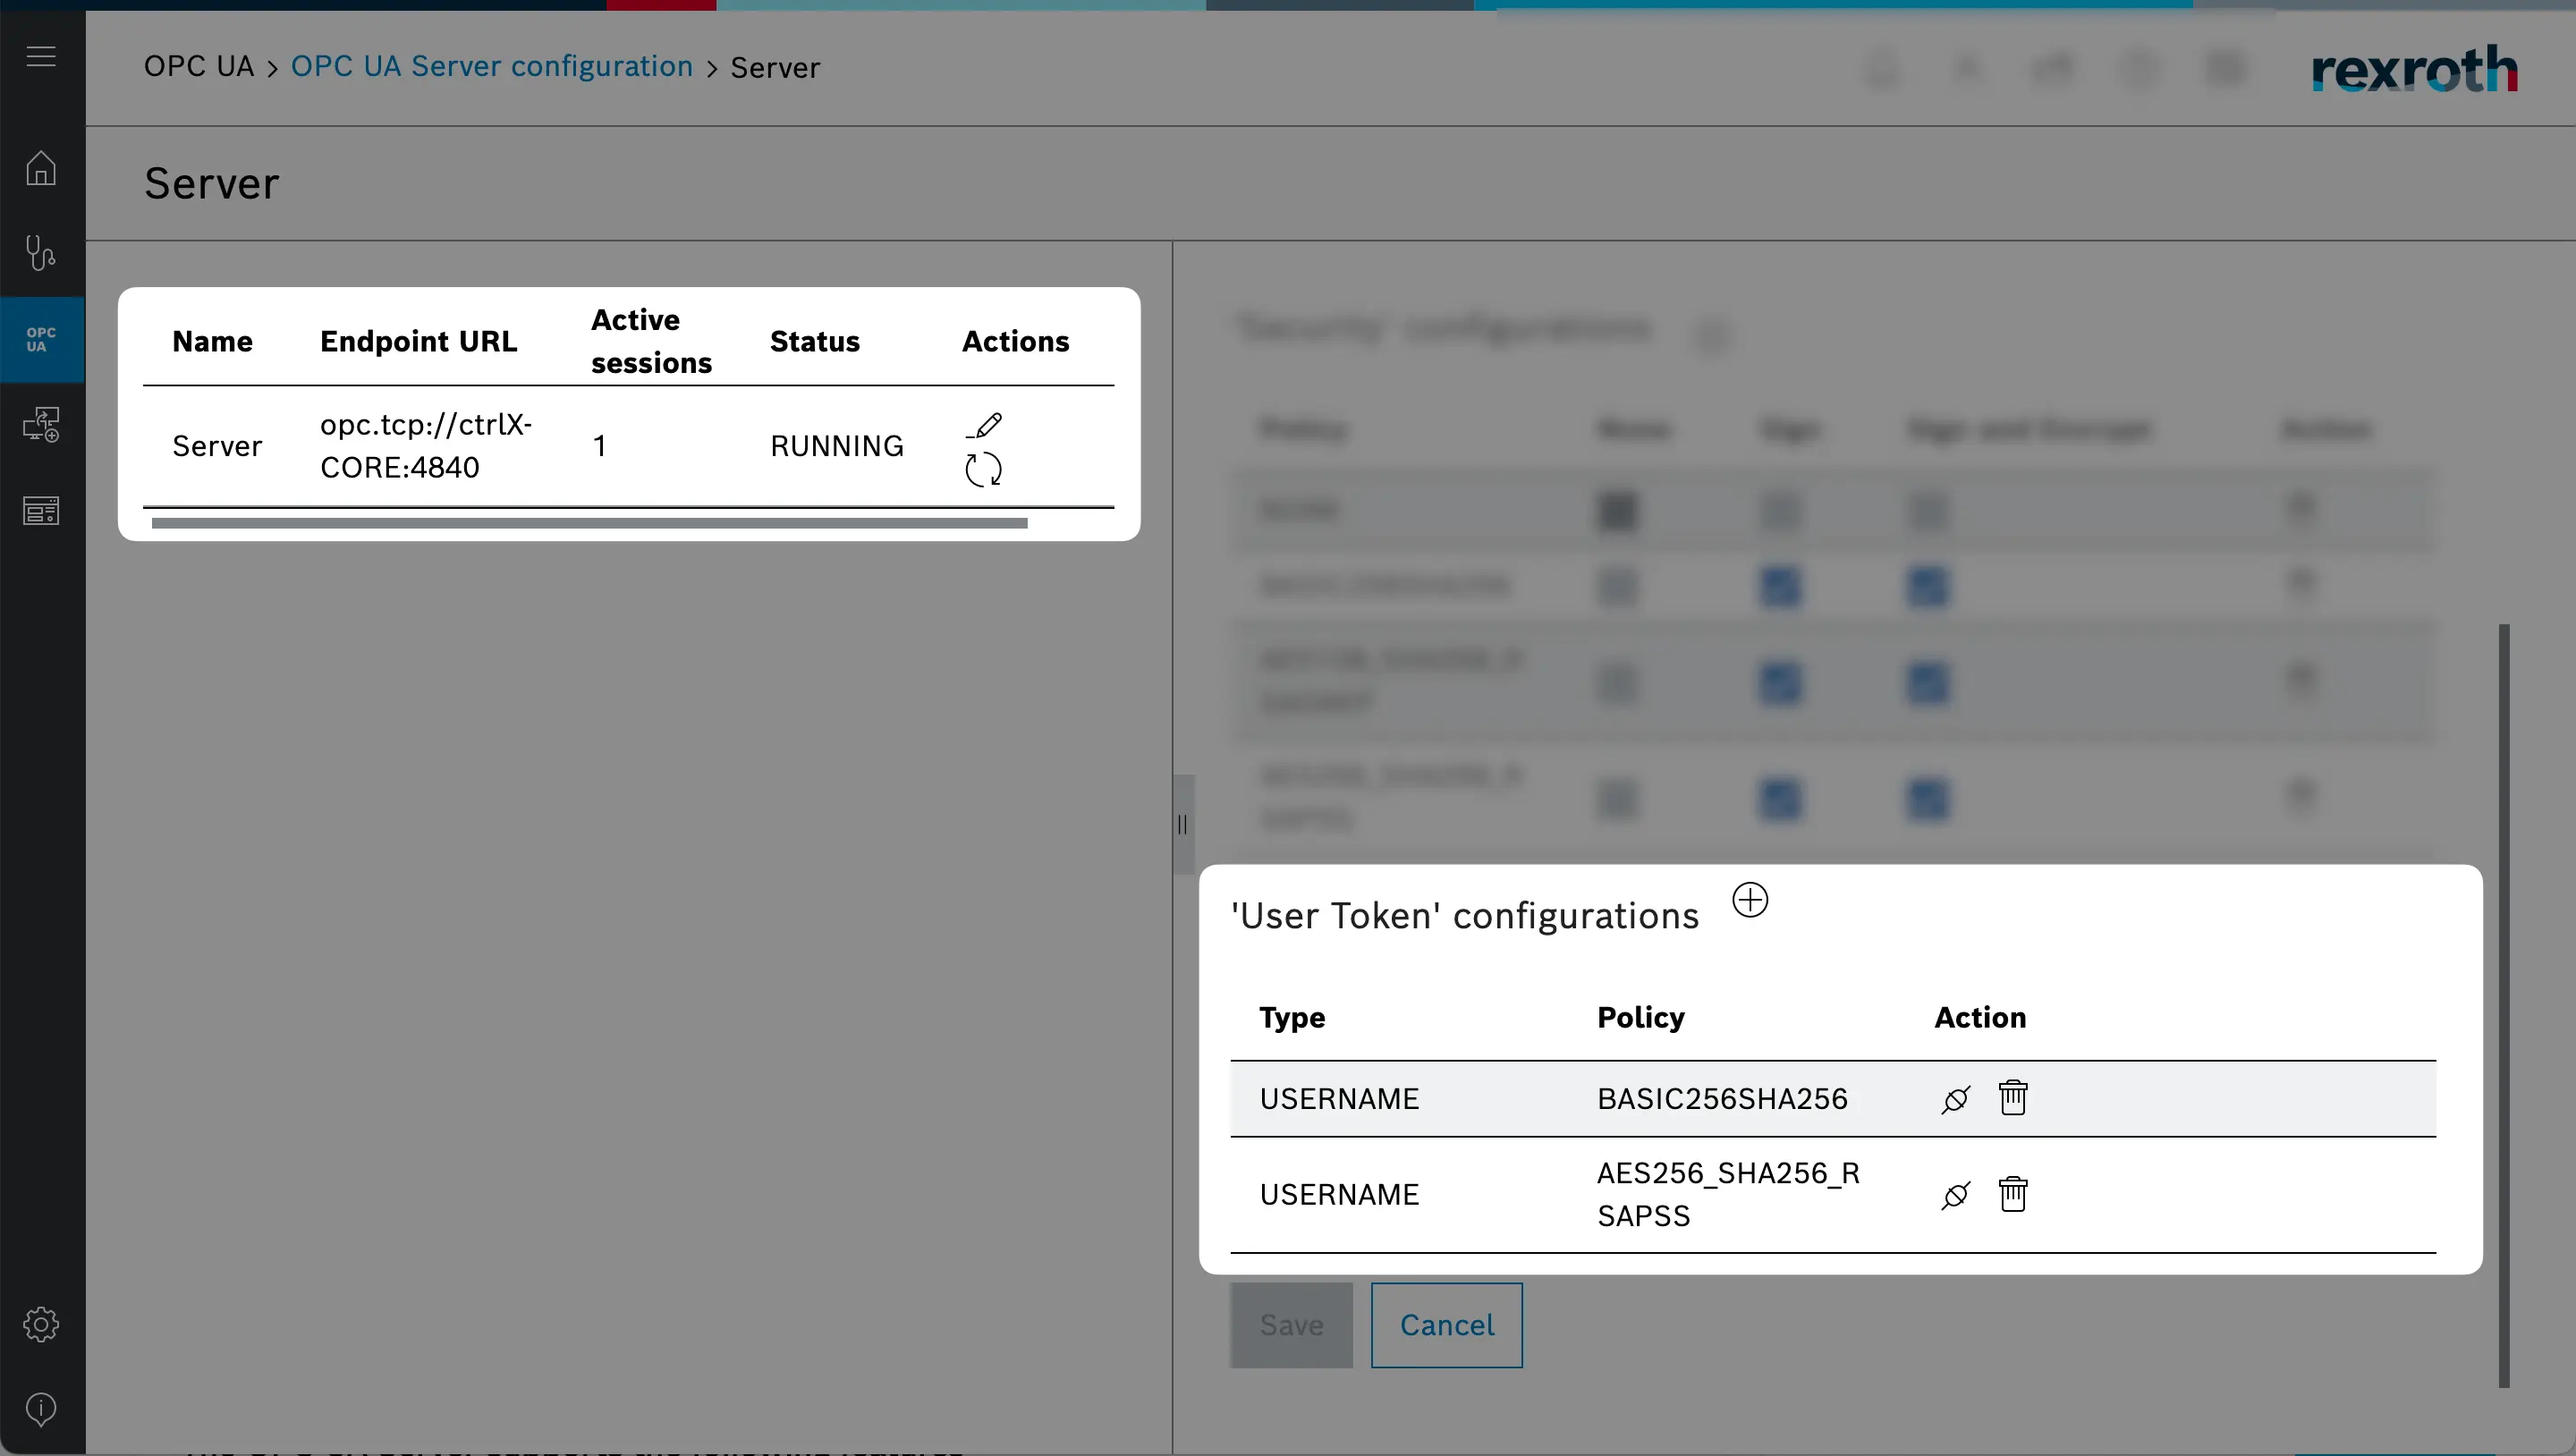This screenshot has width=2576, height=1456.
Task: Edit connection for AES256_SHA256_RSAPSS token row
Action: click(1955, 1195)
